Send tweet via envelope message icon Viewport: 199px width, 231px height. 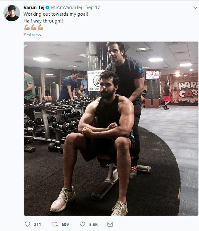110,224
